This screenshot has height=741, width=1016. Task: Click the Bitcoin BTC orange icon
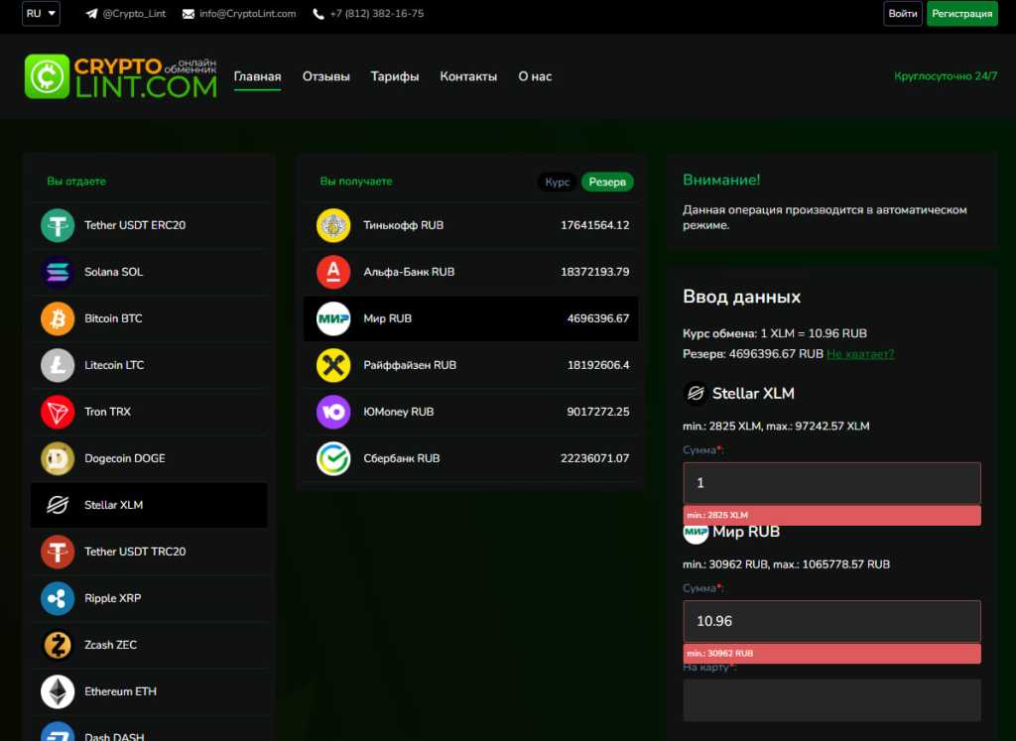point(58,318)
